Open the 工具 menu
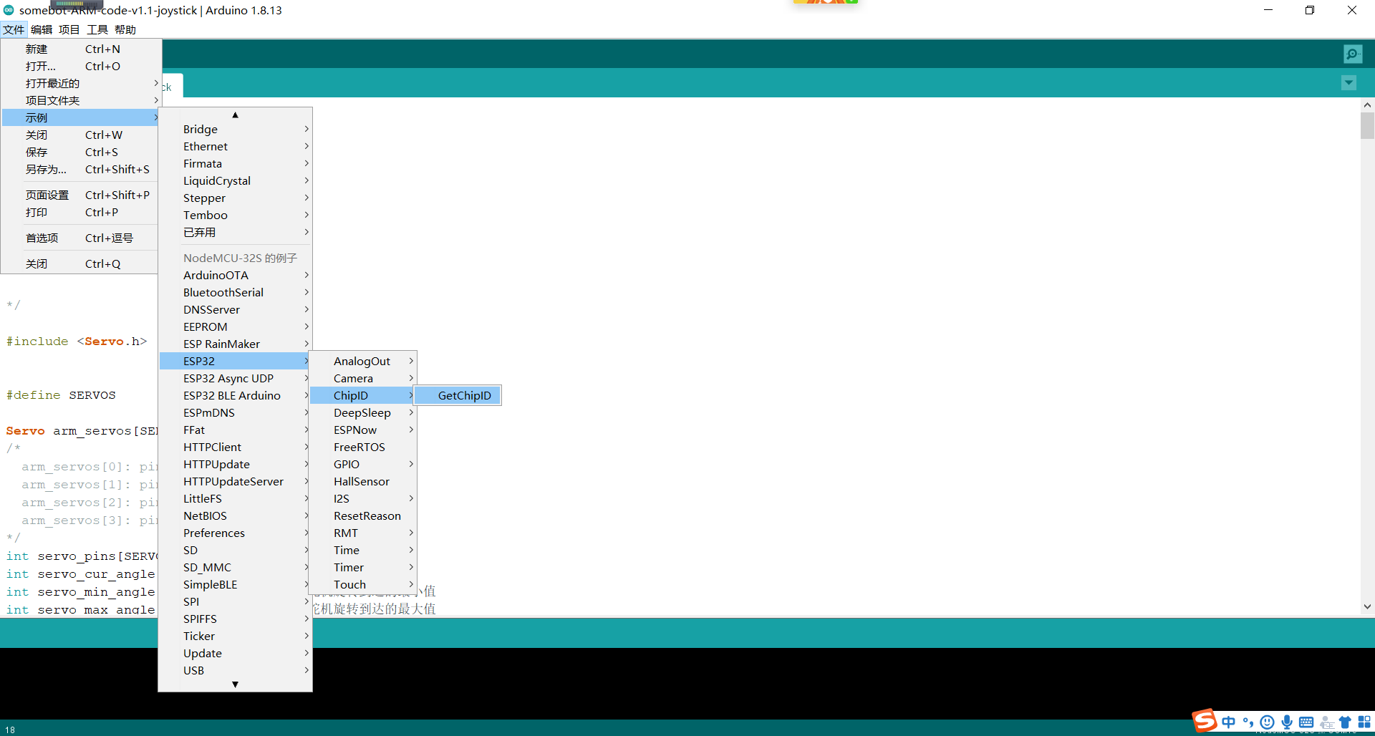Screen dimensions: 1375x736 coord(97,29)
